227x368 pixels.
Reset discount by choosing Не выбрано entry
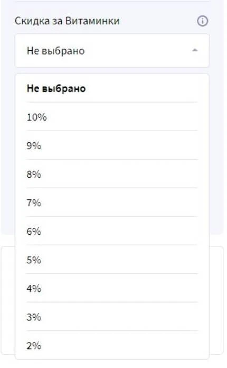pos(112,89)
